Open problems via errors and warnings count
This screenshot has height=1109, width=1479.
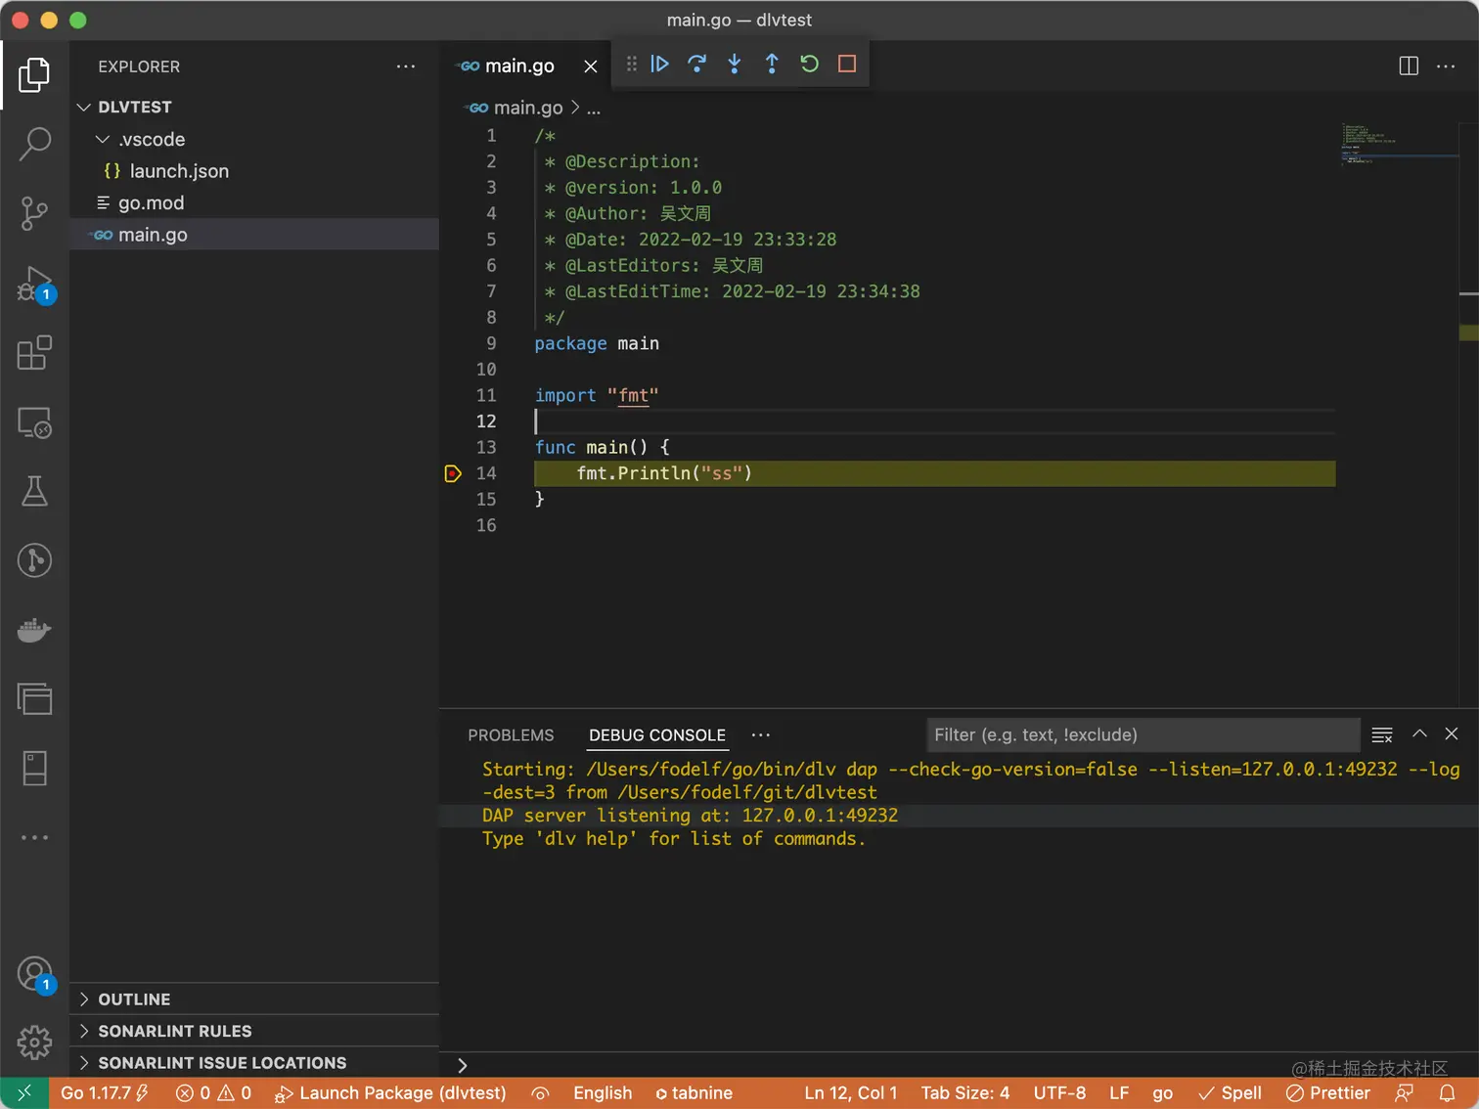213,1093
